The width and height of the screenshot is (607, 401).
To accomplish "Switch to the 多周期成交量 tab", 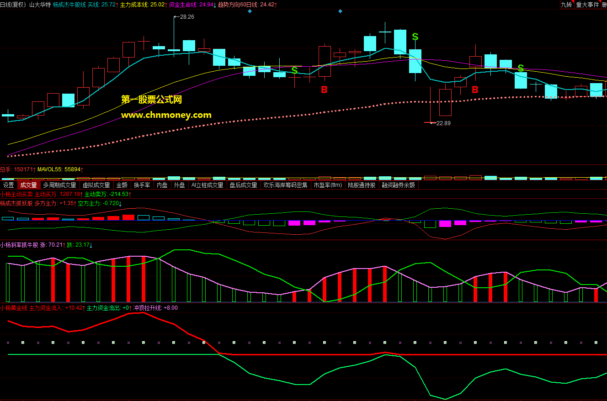I will [x=59, y=185].
